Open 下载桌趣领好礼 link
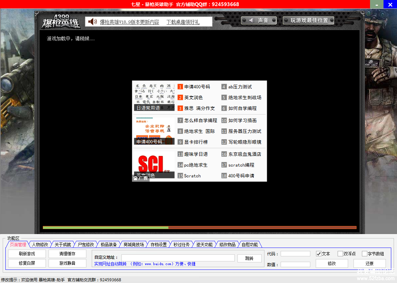The image size is (397, 283). tap(183, 22)
